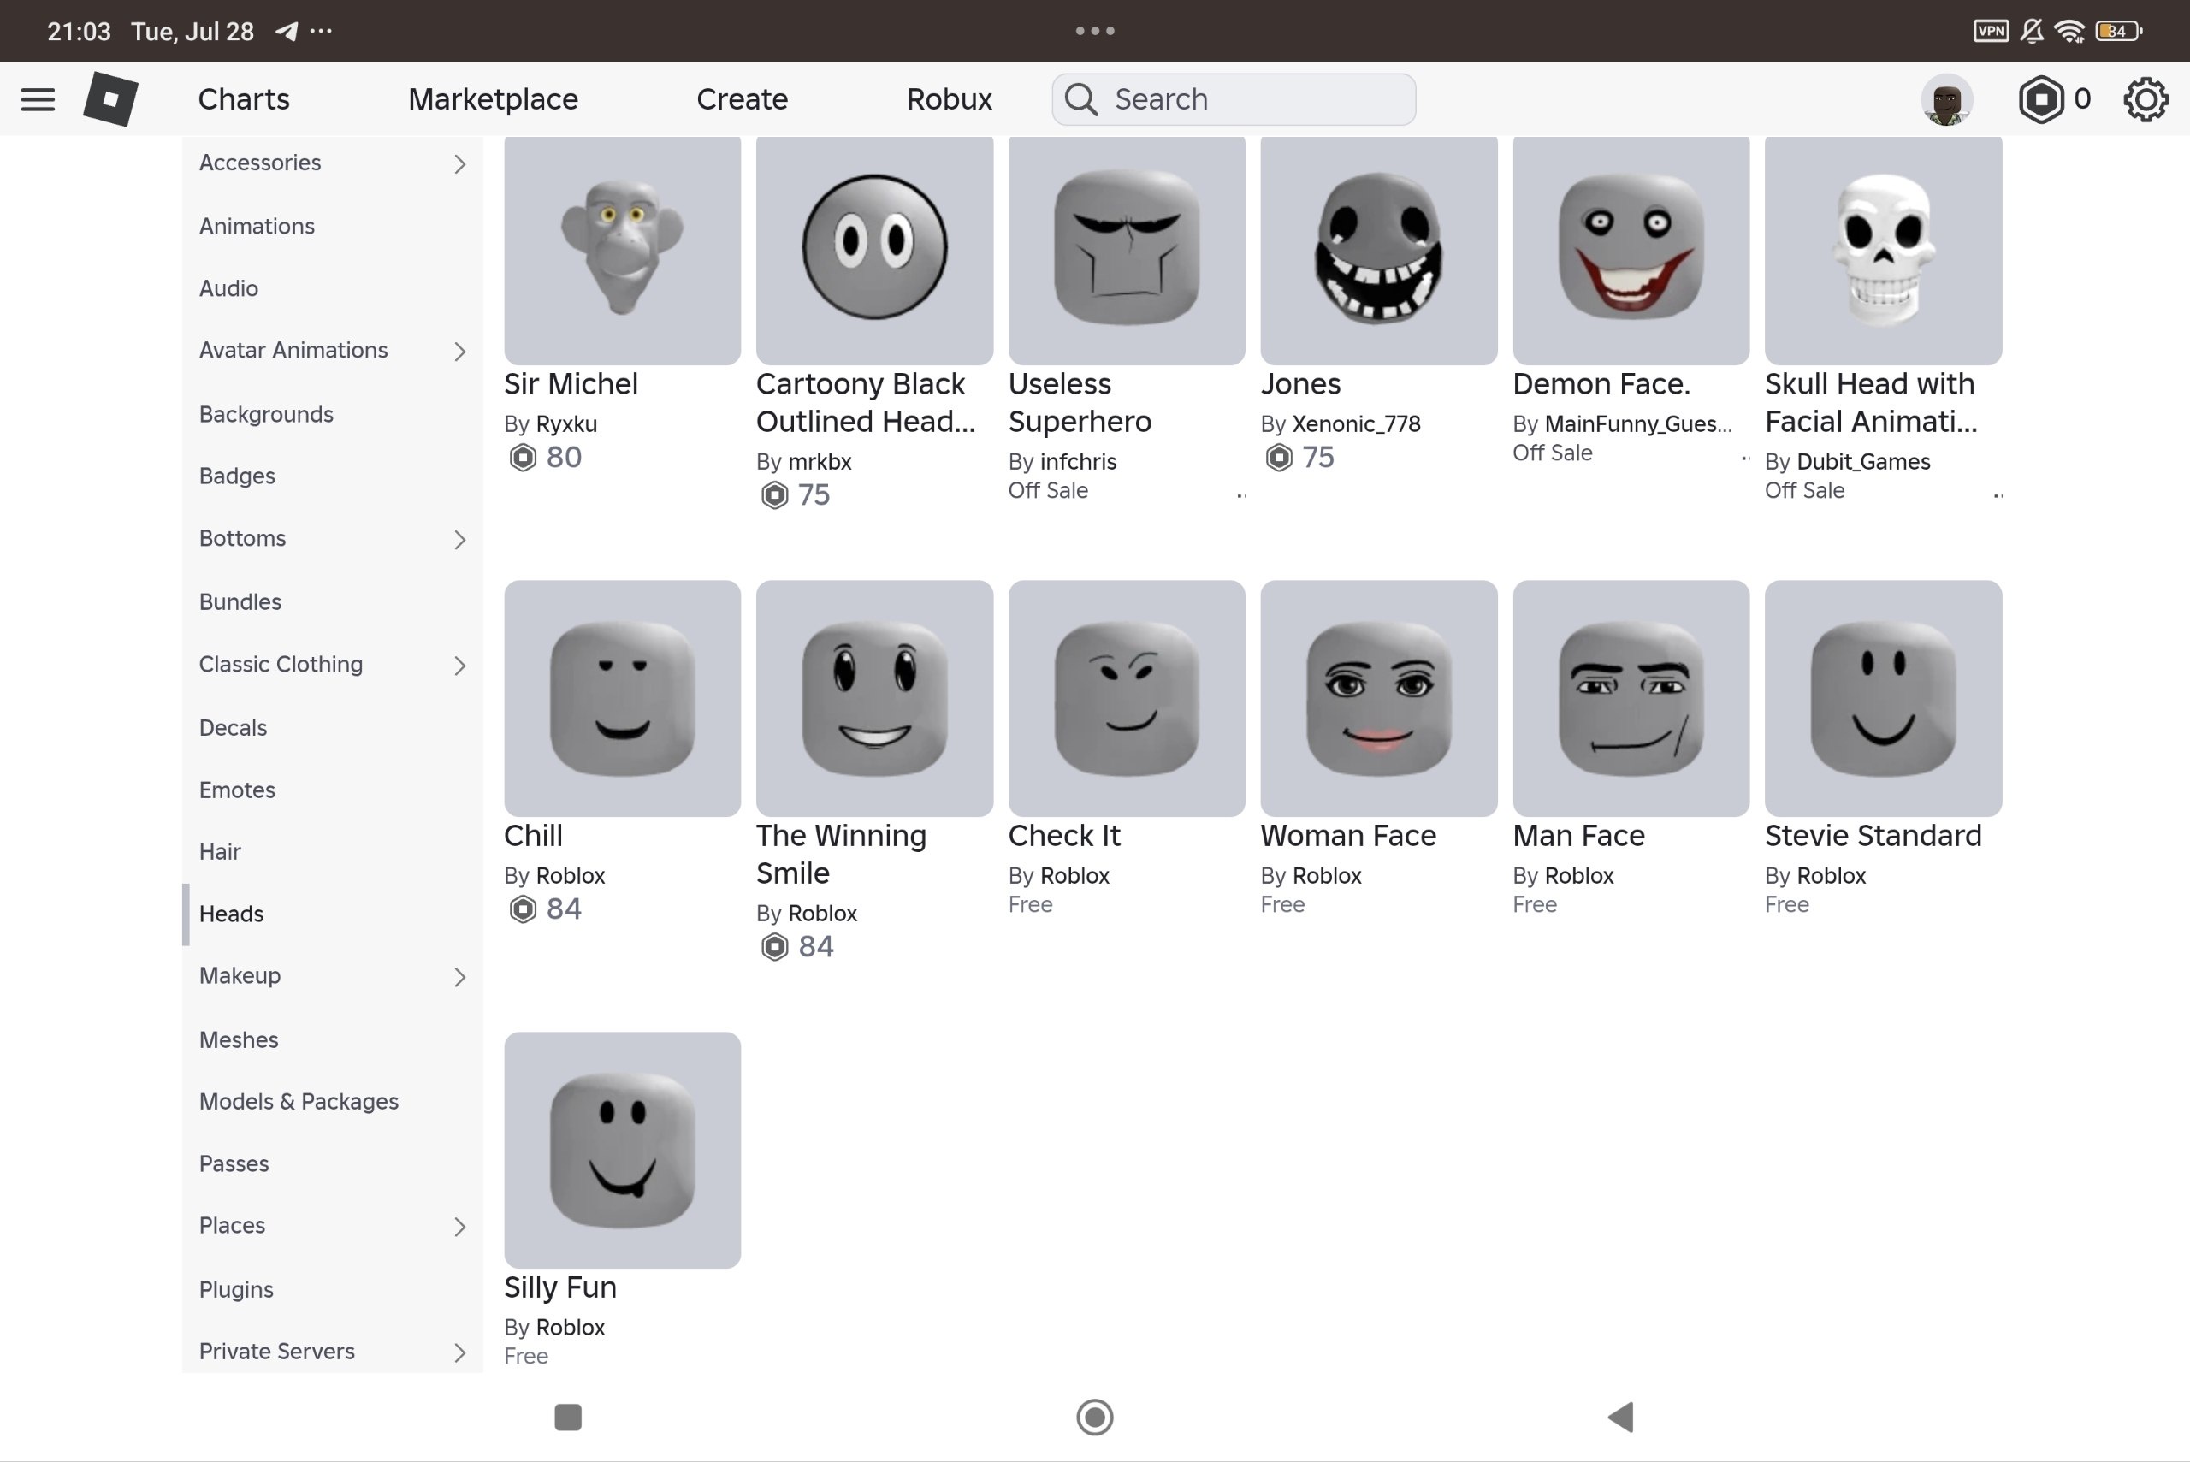The image size is (2190, 1462).
Task: Visit creator Ryxku's profile link
Action: pos(567,424)
